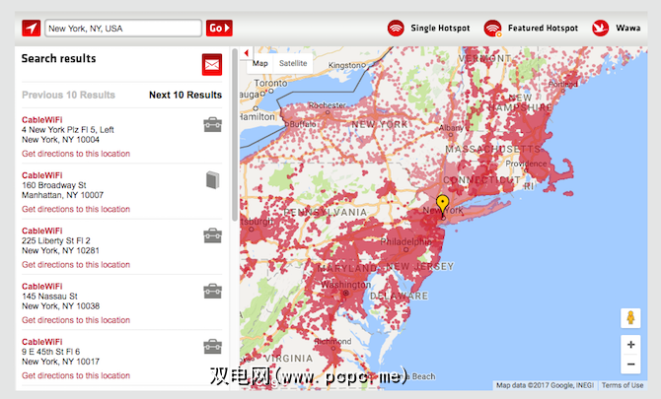The width and height of the screenshot is (661, 399).
Task: Click the Washington label on map
Action: click(345, 285)
